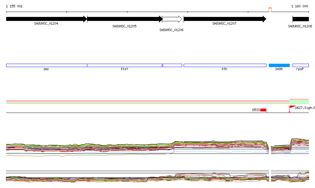Click the SAOUHSC_01208 black gene block

click(301, 19)
